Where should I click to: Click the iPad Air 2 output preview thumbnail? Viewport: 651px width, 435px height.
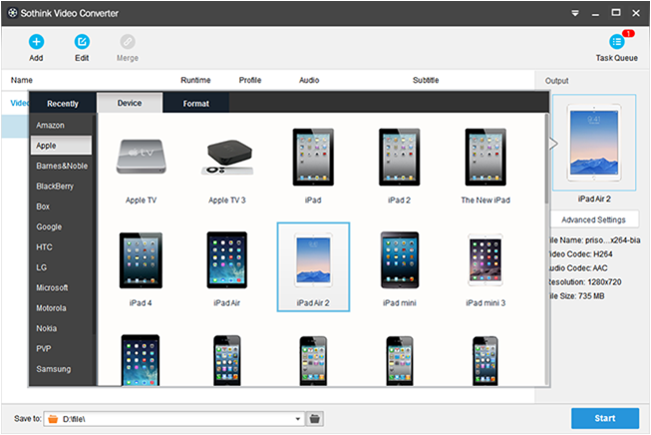pos(594,143)
